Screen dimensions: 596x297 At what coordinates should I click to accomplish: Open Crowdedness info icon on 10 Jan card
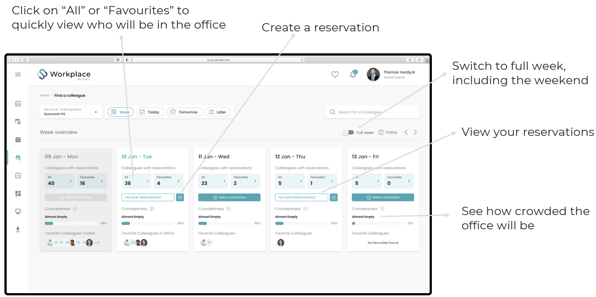[x=151, y=208]
